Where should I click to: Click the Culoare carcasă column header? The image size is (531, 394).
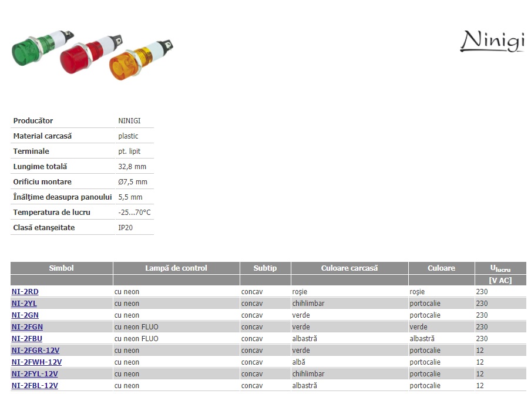tap(349, 268)
